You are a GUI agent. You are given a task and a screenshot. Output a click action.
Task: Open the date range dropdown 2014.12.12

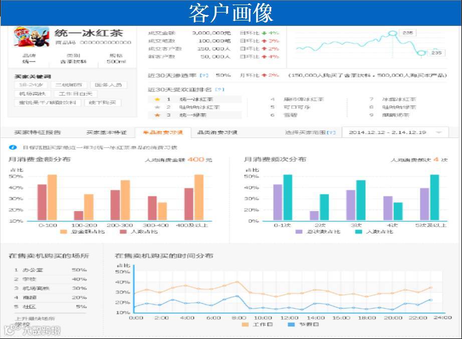click(395, 132)
